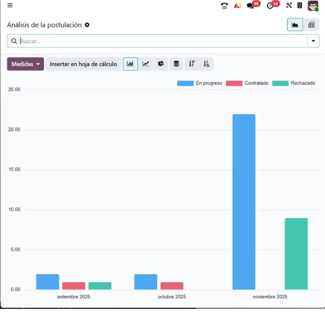Click the company building icon
This screenshot has width=325, height=325.
tap(300, 6)
